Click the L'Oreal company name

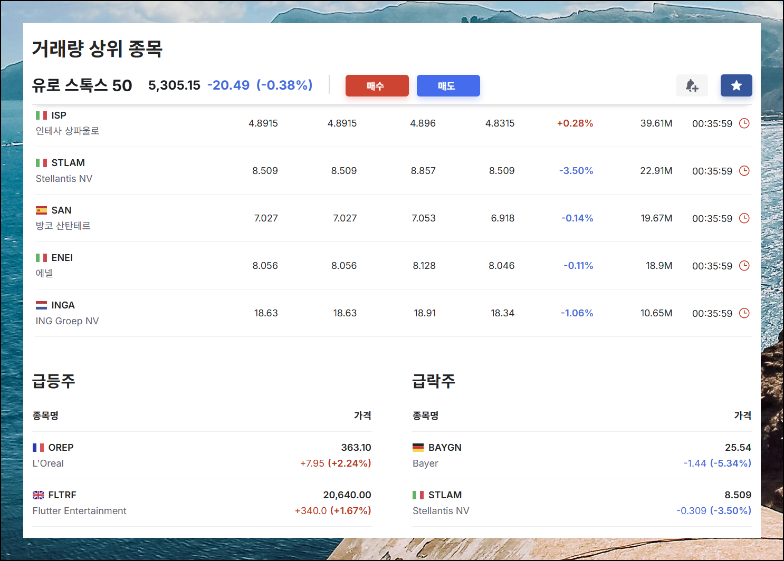tap(48, 463)
